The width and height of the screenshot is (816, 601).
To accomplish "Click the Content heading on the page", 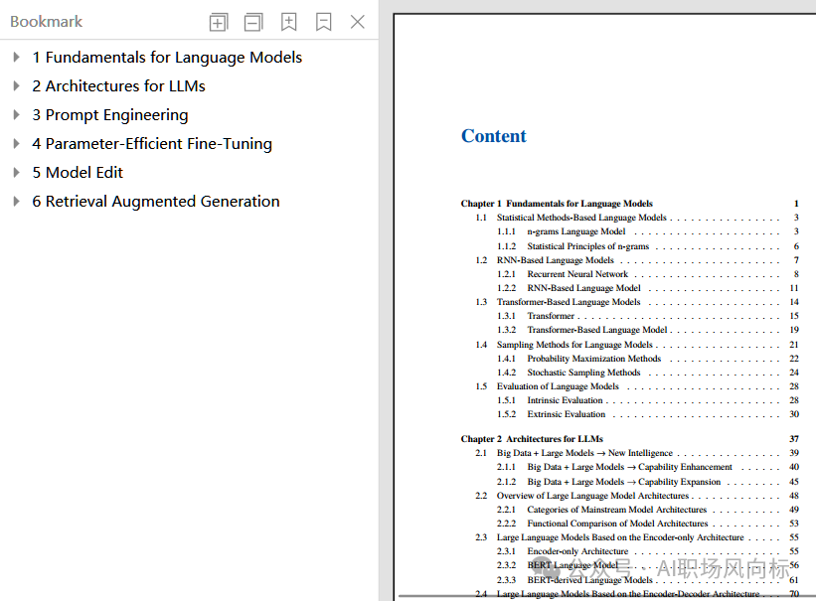I will 493,136.
